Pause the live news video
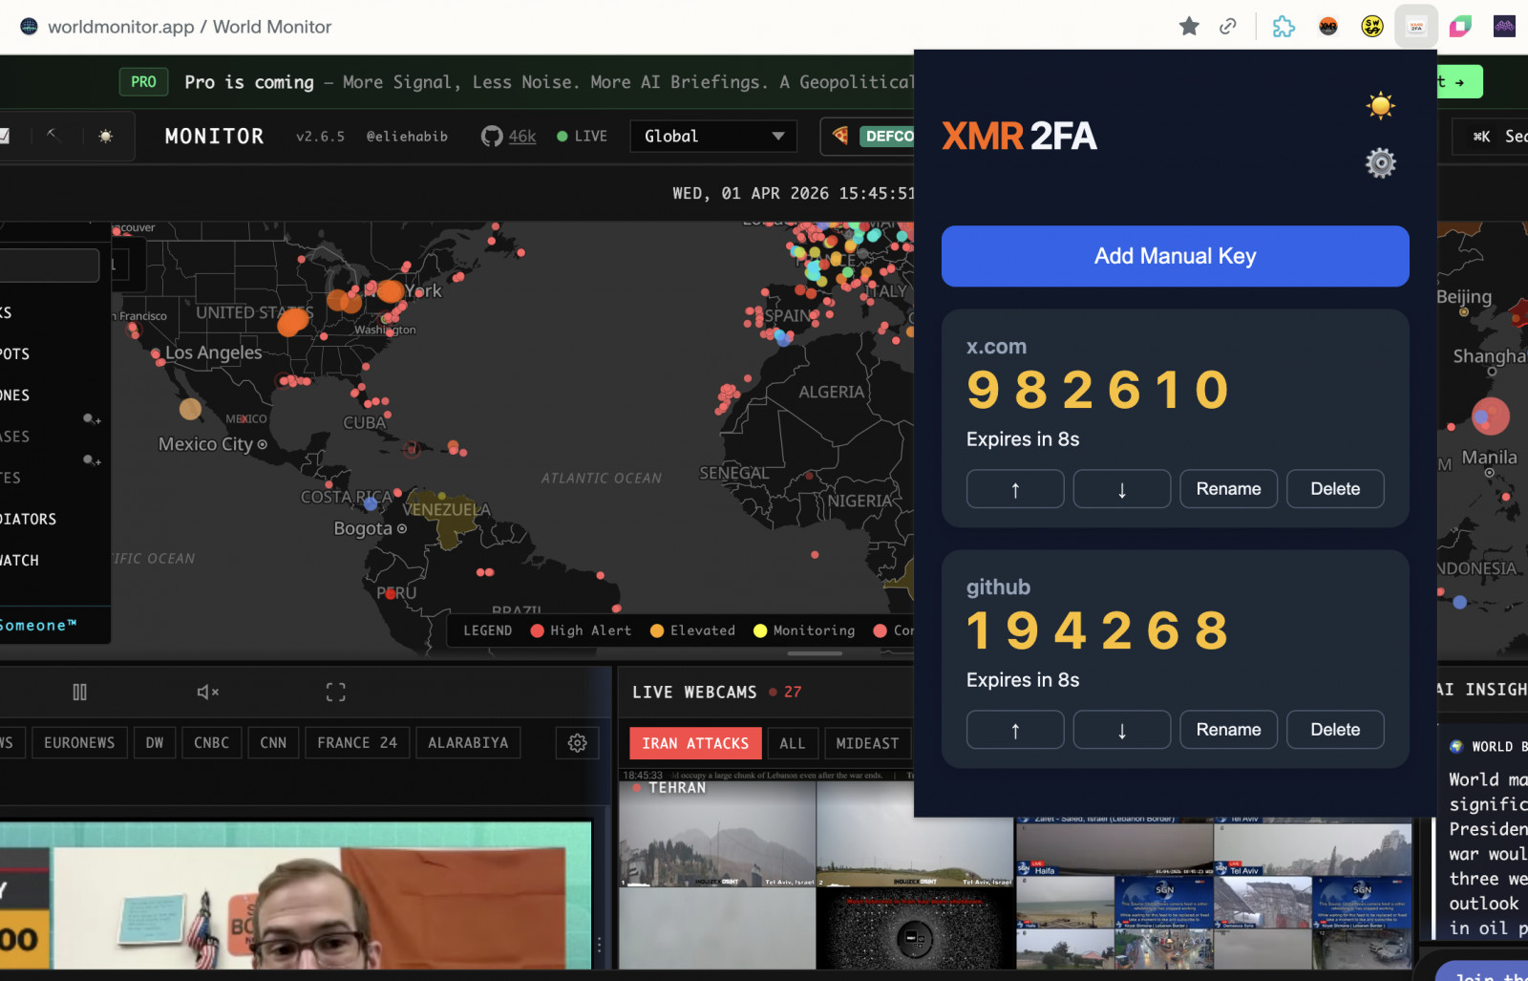 80,692
